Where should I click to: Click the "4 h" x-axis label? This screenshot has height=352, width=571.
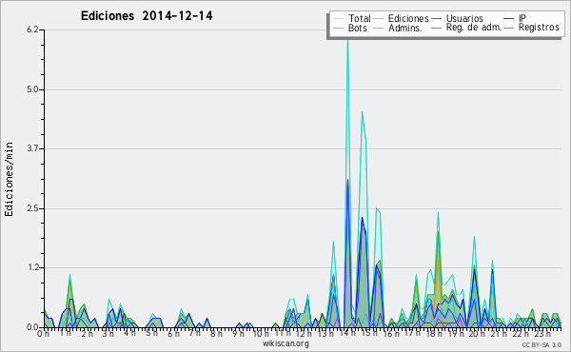pyautogui.click(x=130, y=333)
